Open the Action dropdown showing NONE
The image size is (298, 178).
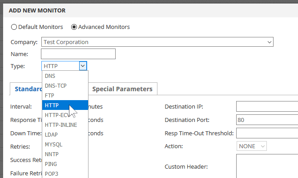coord(251,146)
